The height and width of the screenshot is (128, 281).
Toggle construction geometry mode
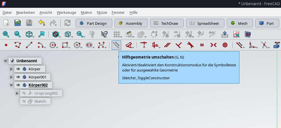coord(116,45)
